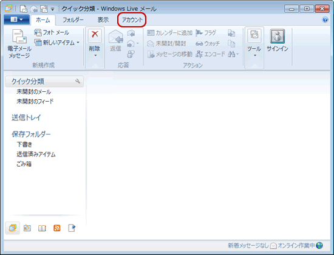Image resolution: width=334 pixels, height=255 pixels.
Task: Click the binoculars find icon
Action: pyautogui.click(x=231, y=54)
